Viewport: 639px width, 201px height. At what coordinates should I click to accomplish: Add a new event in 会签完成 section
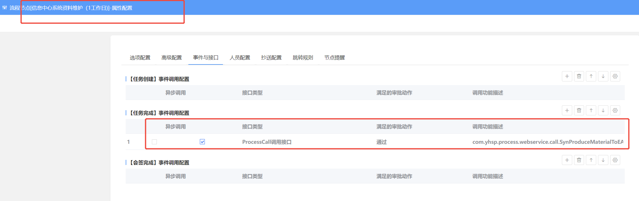567,160
